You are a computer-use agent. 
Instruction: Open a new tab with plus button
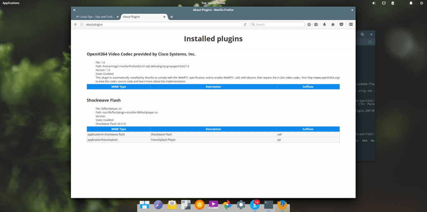(171, 17)
